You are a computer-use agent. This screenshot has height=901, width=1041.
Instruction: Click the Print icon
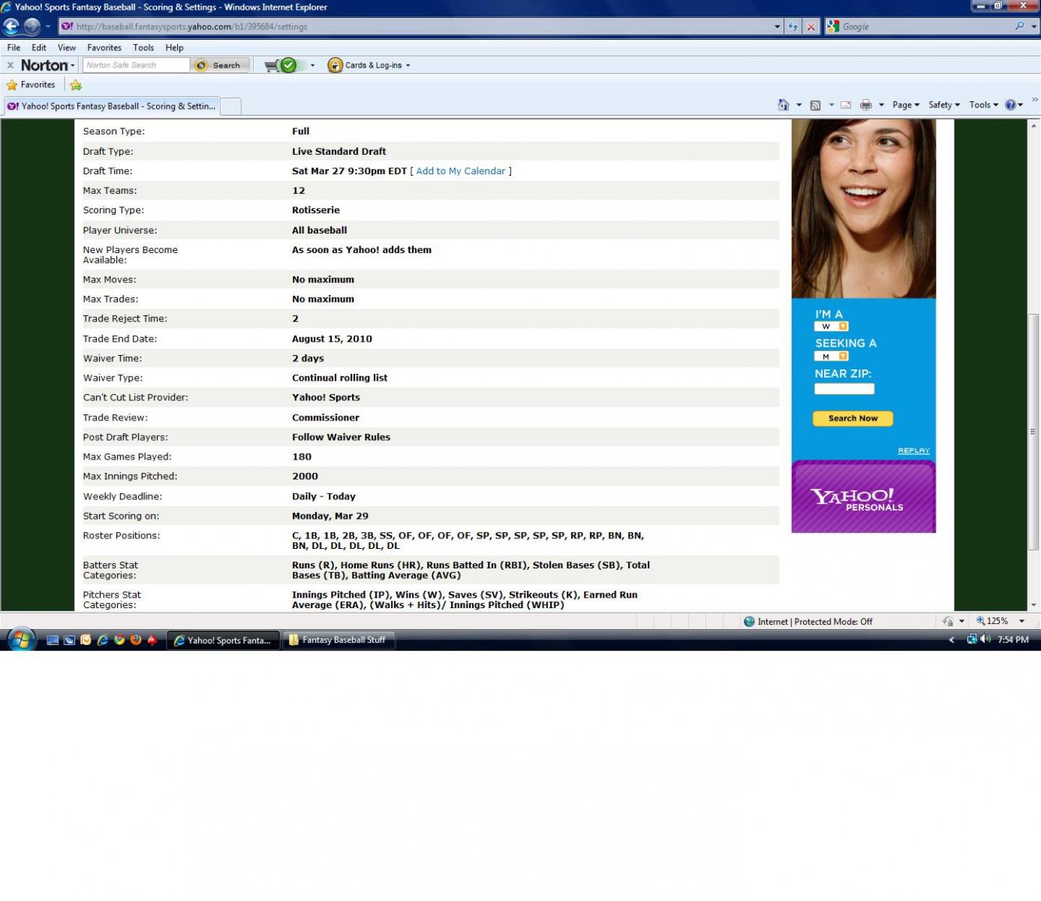pyautogui.click(x=865, y=105)
